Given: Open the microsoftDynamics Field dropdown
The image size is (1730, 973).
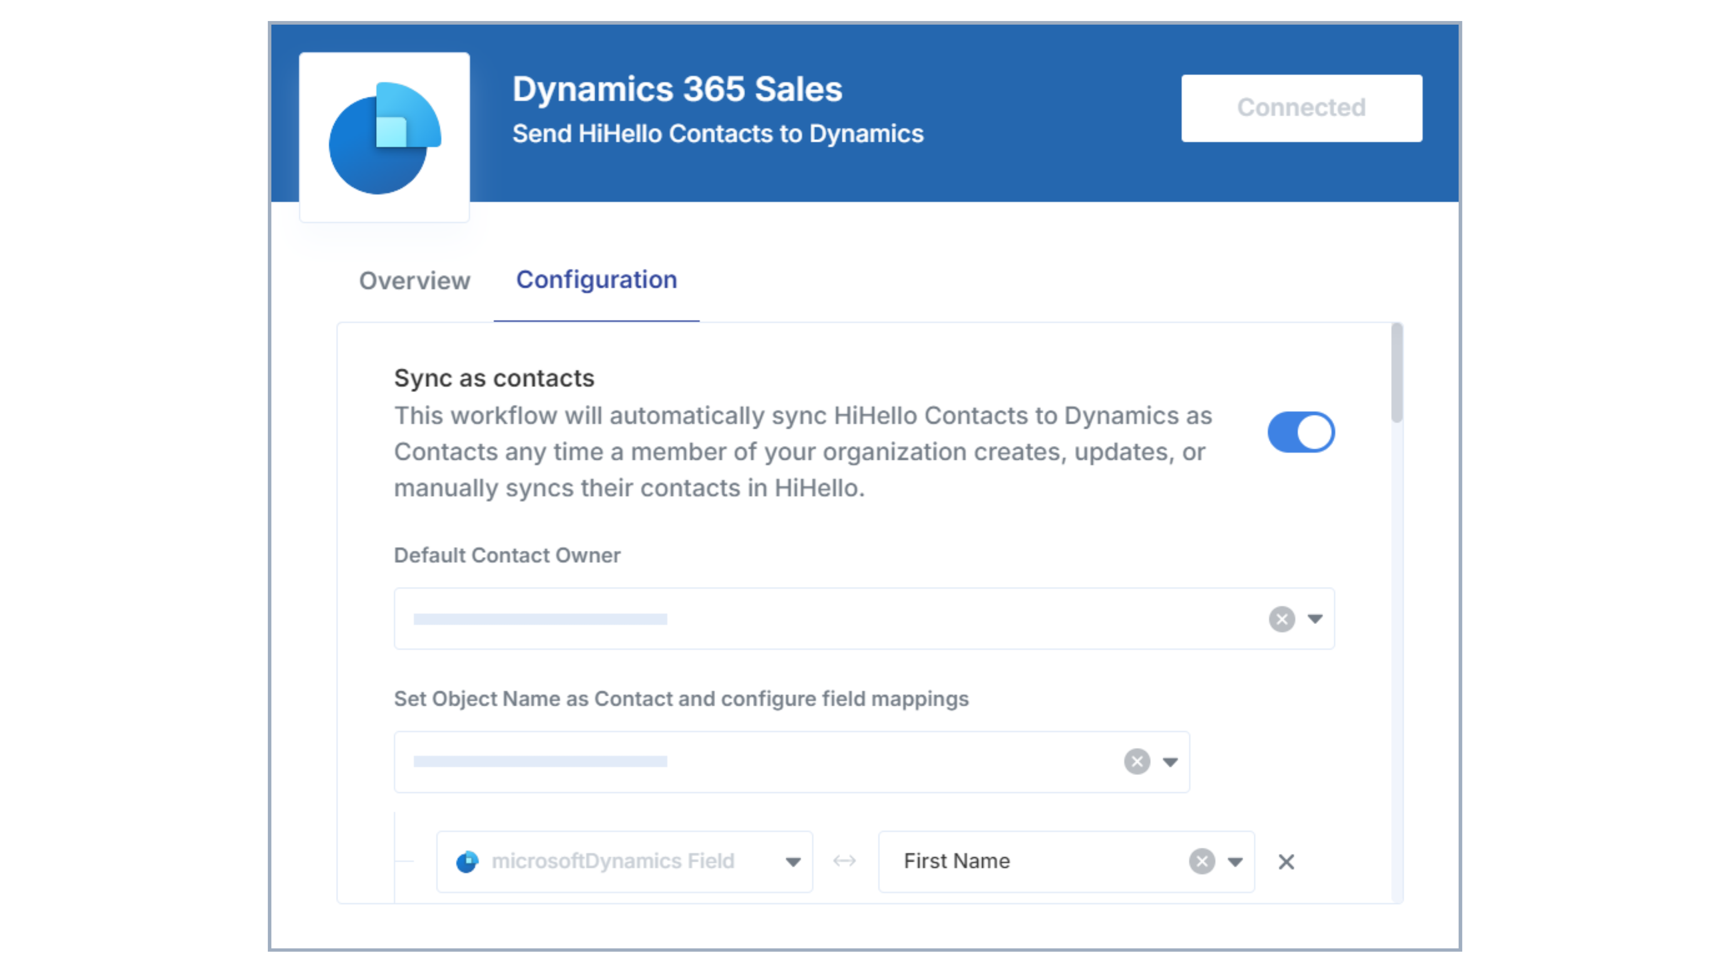Looking at the screenshot, I should [625, 862].
